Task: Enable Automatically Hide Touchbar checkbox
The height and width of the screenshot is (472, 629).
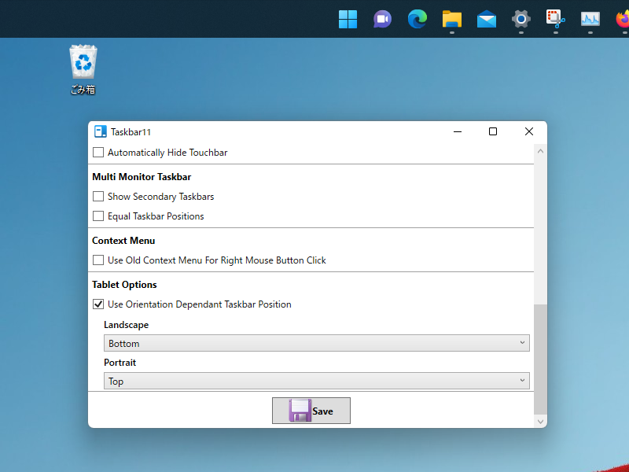Action: click(x=98, y=153)
